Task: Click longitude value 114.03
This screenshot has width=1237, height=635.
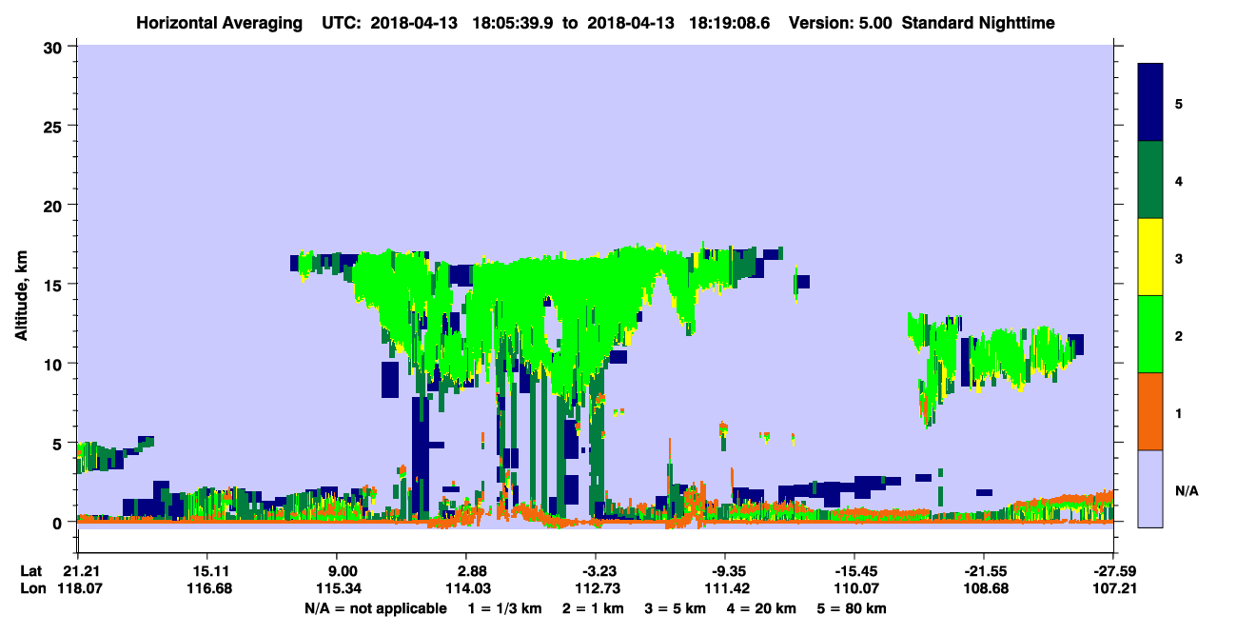Action: tap(469, 588)
